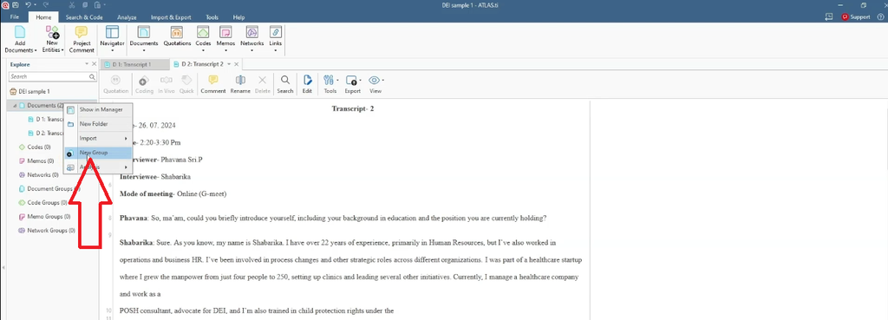
Task: Choose Show in Manager from the context menu
Action: 98,109
